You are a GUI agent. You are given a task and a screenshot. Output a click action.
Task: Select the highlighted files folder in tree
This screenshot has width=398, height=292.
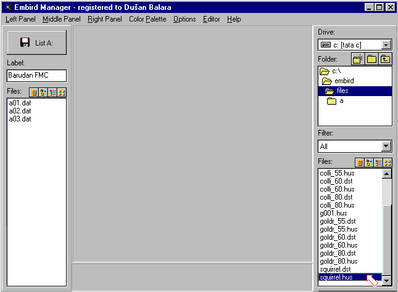[355, 91]
